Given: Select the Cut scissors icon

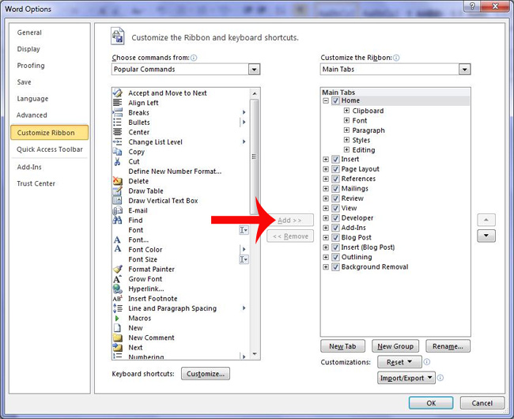Looking at the screenshot, I should [117, 161].
